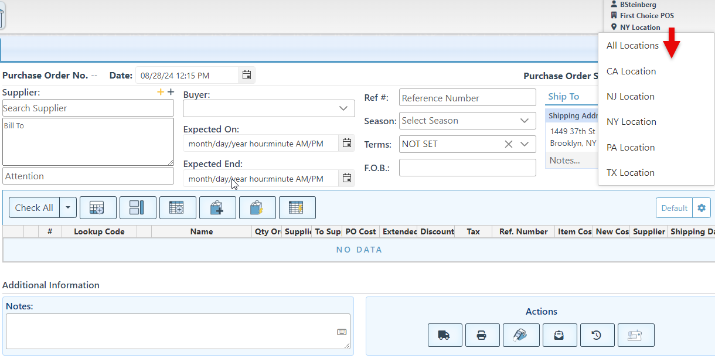The image size is (715, 358).
Task: Open the history clock action
Action: pos(597,335)
